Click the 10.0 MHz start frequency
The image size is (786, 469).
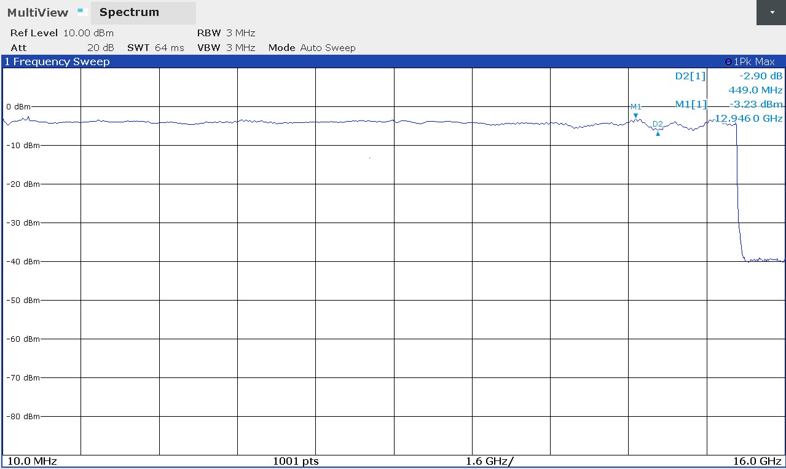tap(32, 462)
